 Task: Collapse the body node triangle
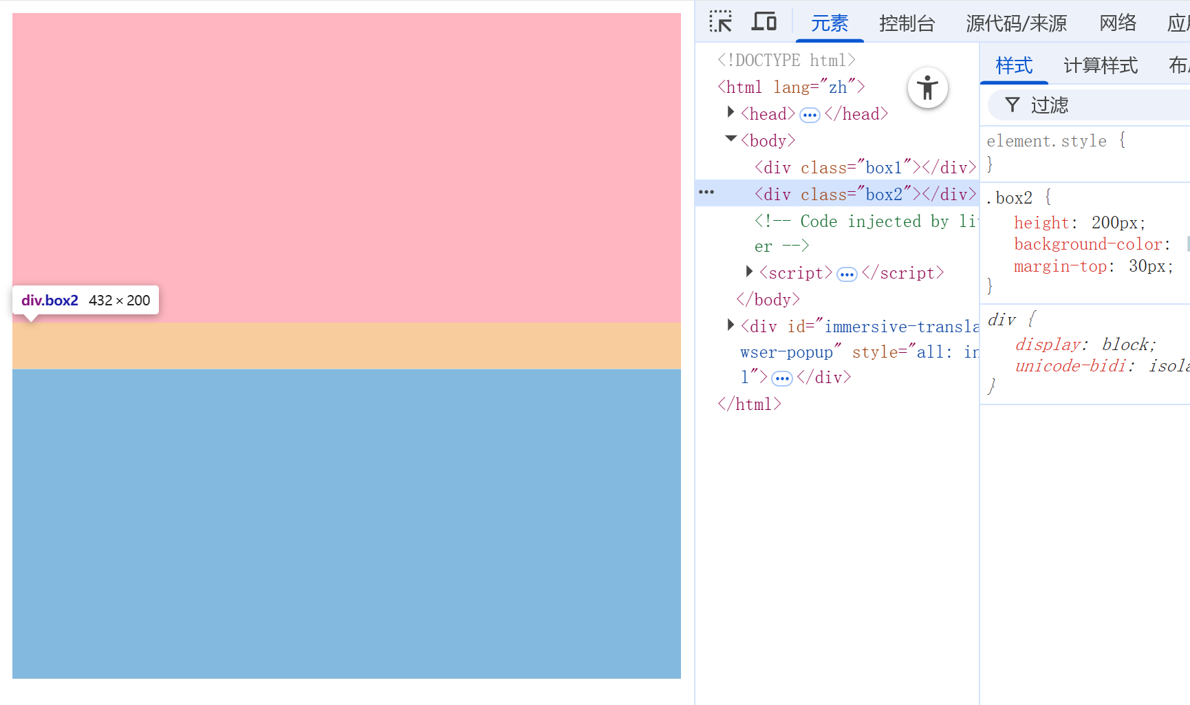coord(731,139)
